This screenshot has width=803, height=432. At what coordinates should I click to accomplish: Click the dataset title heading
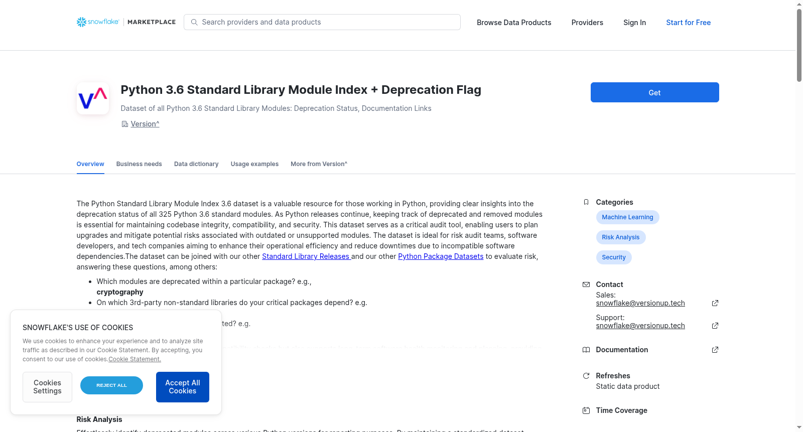coord(301,90)
